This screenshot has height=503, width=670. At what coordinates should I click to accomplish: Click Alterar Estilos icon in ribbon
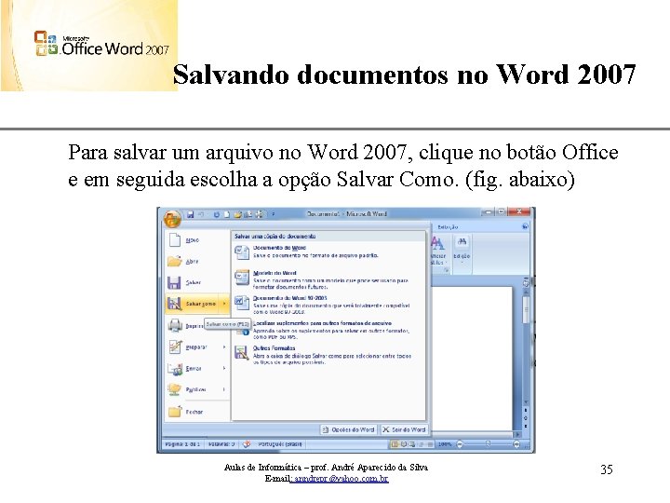click(437, 251)
